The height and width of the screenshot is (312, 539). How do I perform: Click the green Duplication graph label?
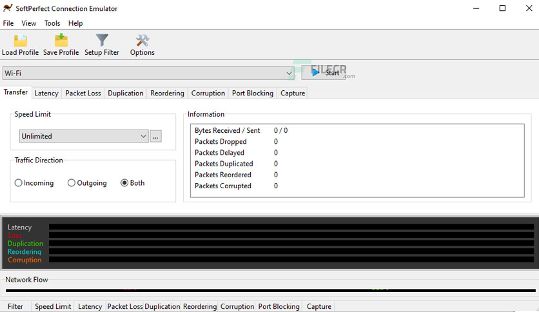pyautogui.click(x=25, y=244)
